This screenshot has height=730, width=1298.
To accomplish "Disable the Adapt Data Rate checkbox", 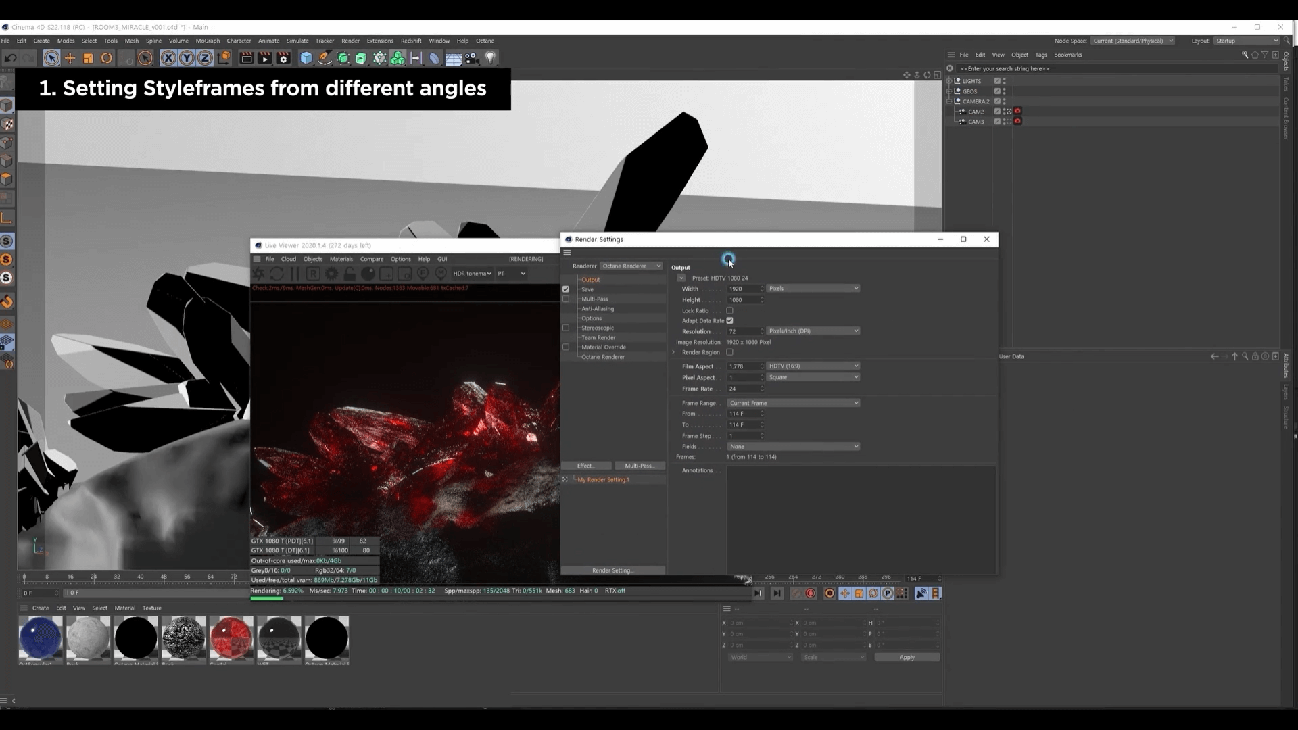I will [x=729, y=320].
